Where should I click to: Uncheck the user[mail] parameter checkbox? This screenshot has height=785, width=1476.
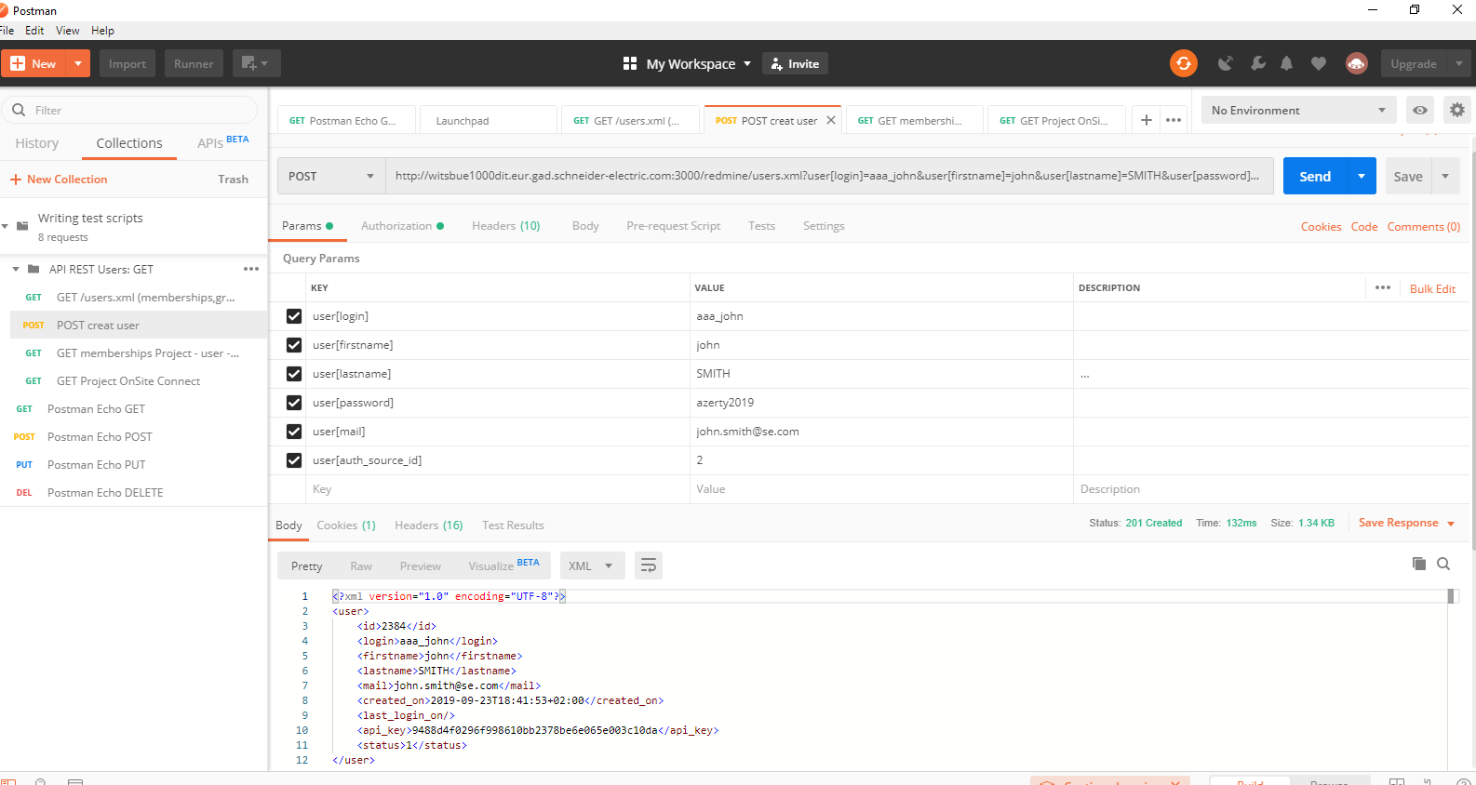pyautogui.click(x=294, y=432)
